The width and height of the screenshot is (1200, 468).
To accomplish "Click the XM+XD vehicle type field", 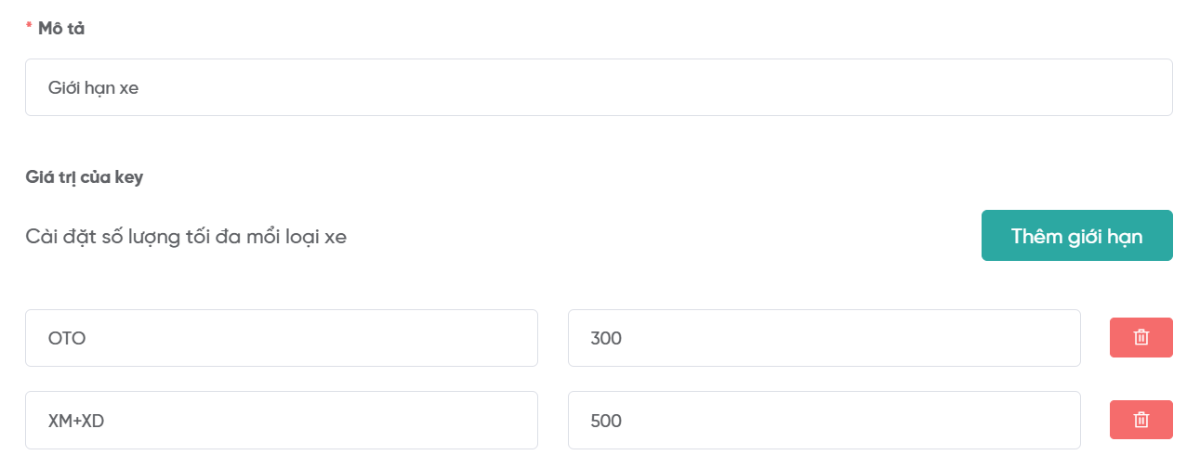I will 281,420.
